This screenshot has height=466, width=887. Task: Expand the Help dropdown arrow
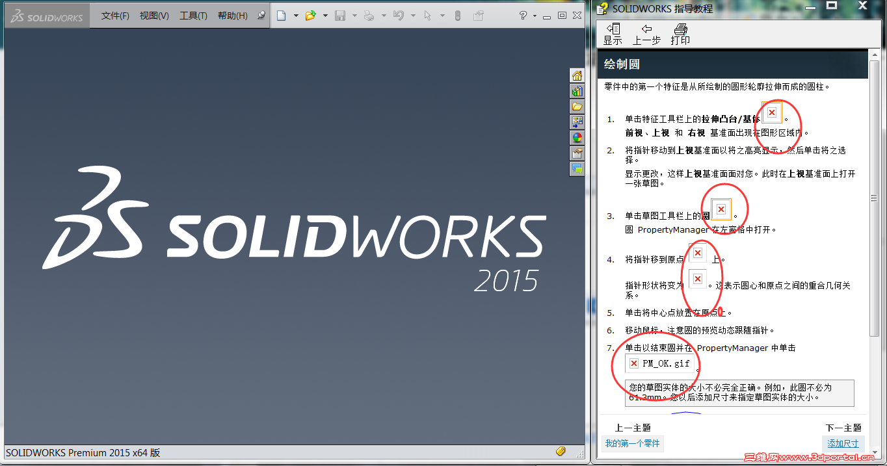coord(535,16)
